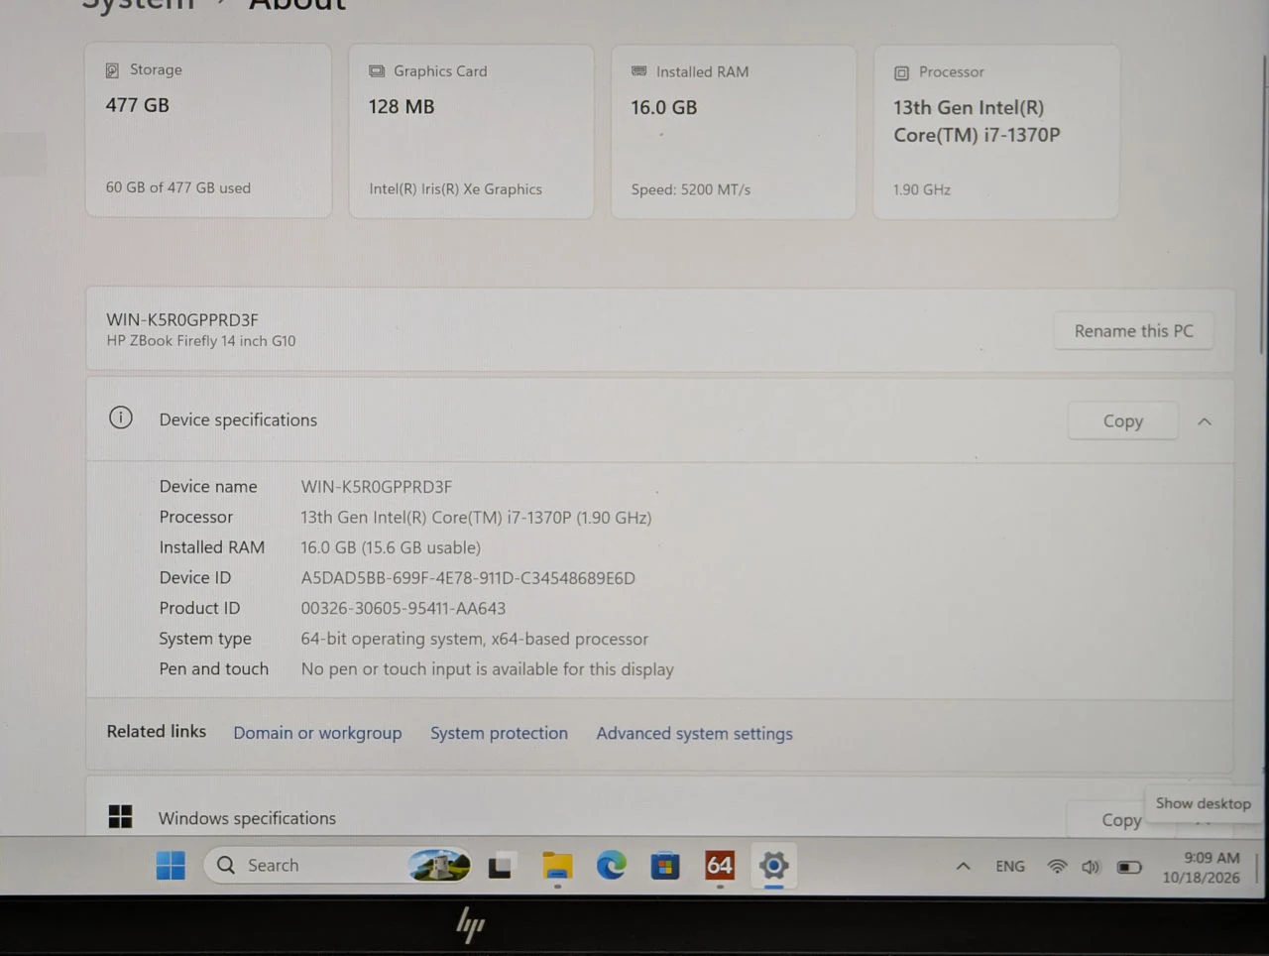The image size is (1269, 956).
Task: Click the processor value 13th Gen Intel(R) Core(TM) i7-1370P (1.90 GHz)
Action: tap(476, 518)
